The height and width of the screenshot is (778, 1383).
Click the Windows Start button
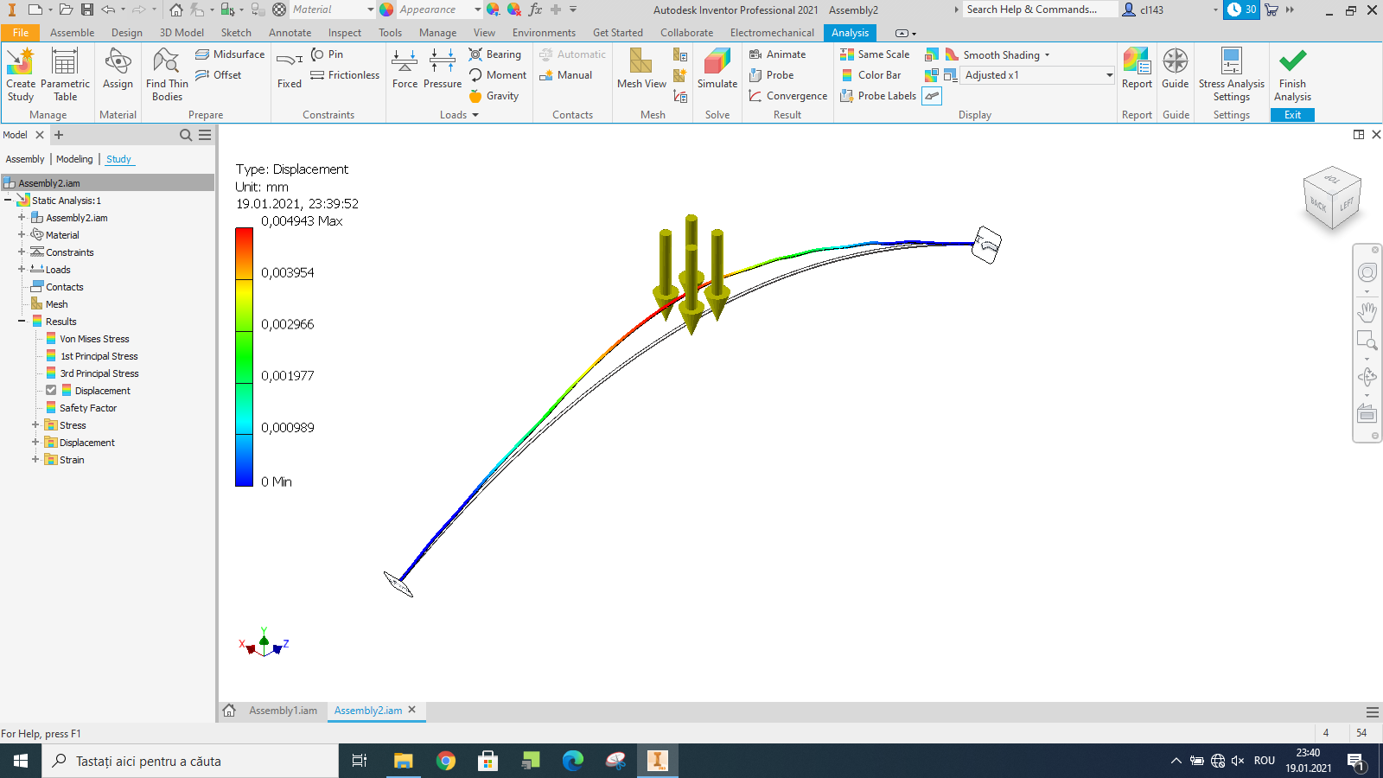click(x=21, y=761)
